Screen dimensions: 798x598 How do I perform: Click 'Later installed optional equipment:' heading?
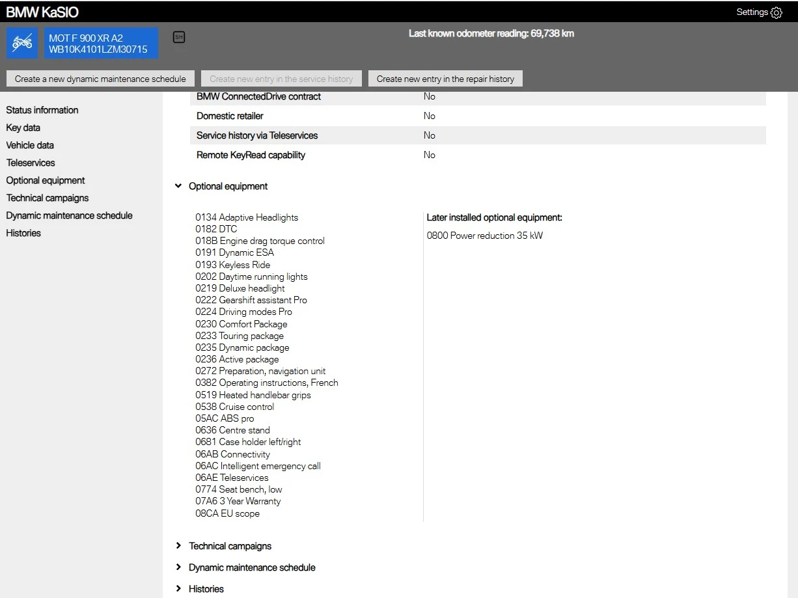[495, 217]
